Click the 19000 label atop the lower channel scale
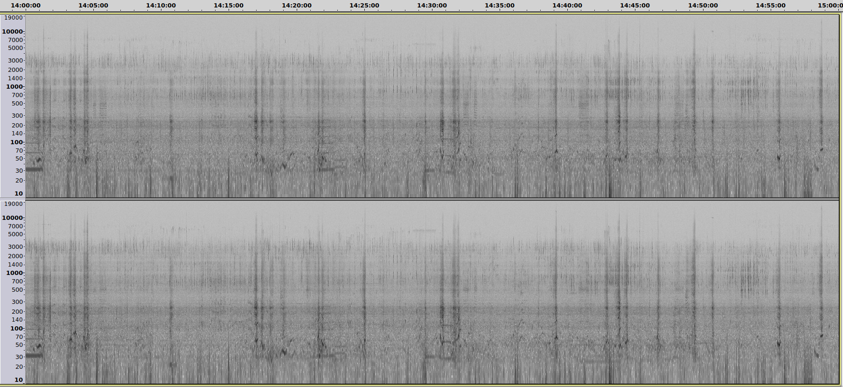 tap(14, 204)
